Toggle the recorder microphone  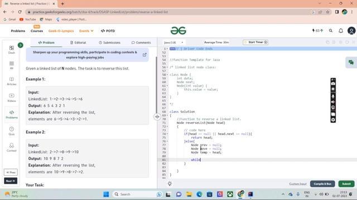click(x=333, y=96)
